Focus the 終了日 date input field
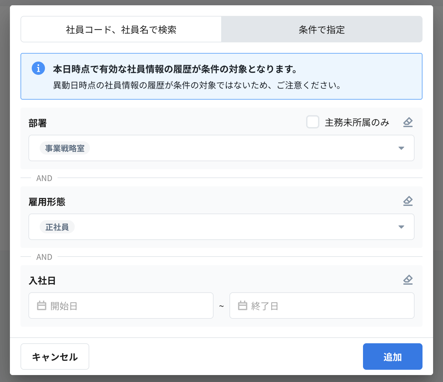This screenshot has width=443, height=382. (327, 306)
